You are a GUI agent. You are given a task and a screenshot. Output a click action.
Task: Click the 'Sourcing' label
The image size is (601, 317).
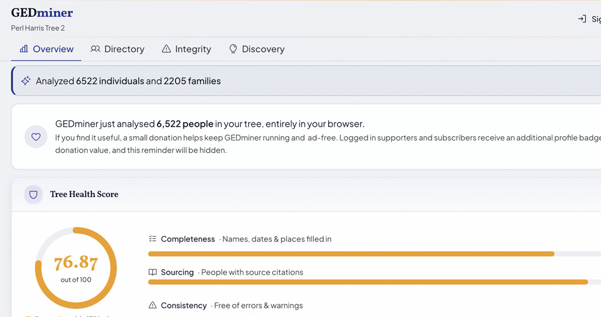(x=177, y=272)
